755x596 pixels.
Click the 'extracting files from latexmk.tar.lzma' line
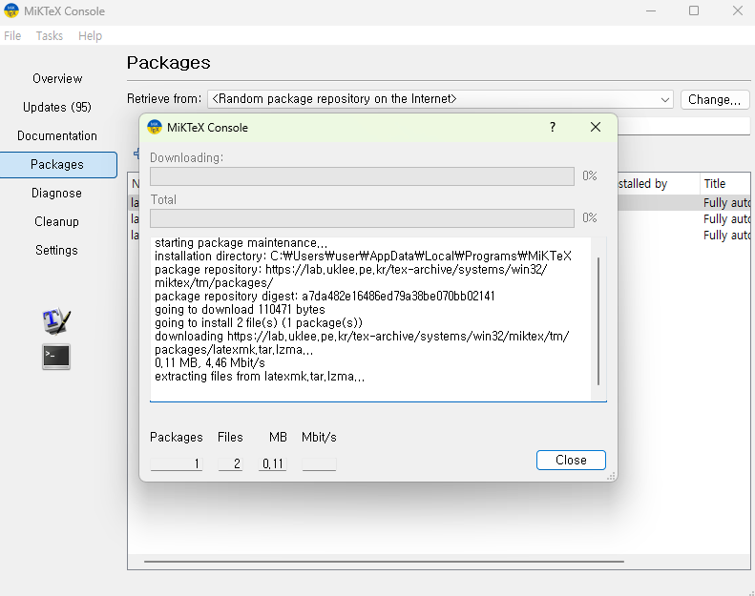tap(260, 376)
